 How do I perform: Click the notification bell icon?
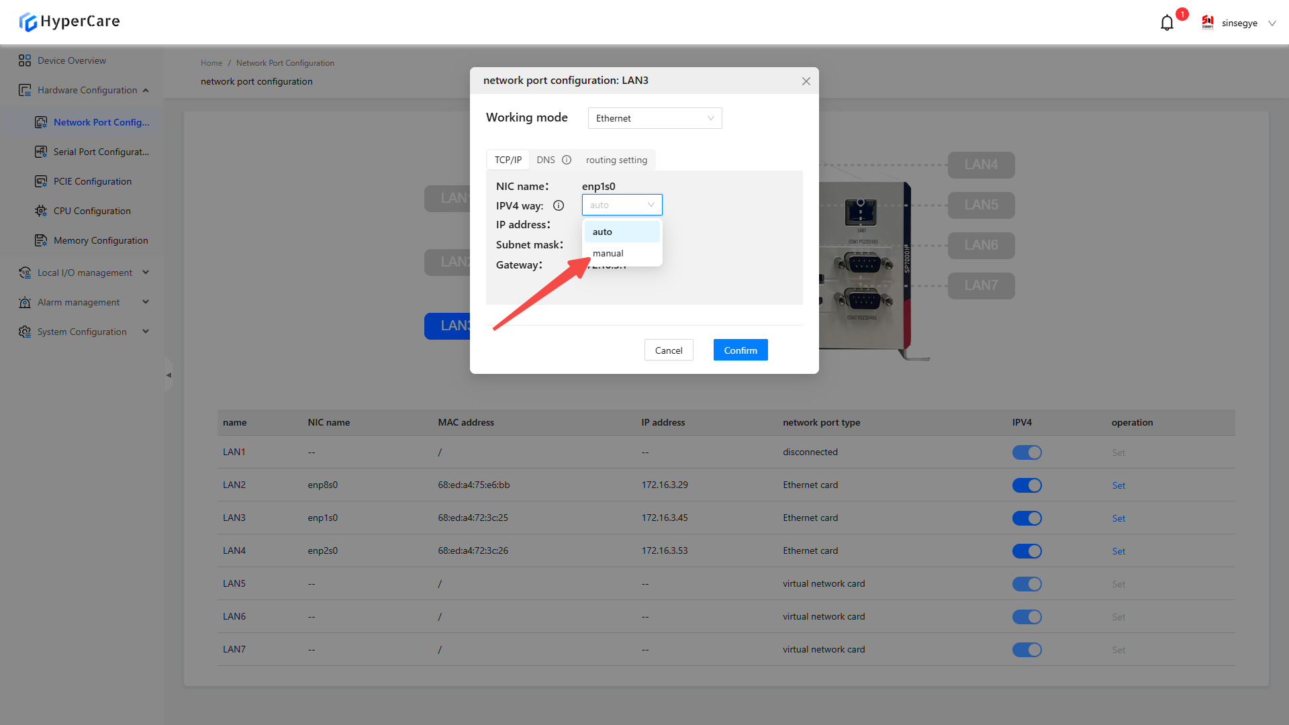coord(1167,23)
